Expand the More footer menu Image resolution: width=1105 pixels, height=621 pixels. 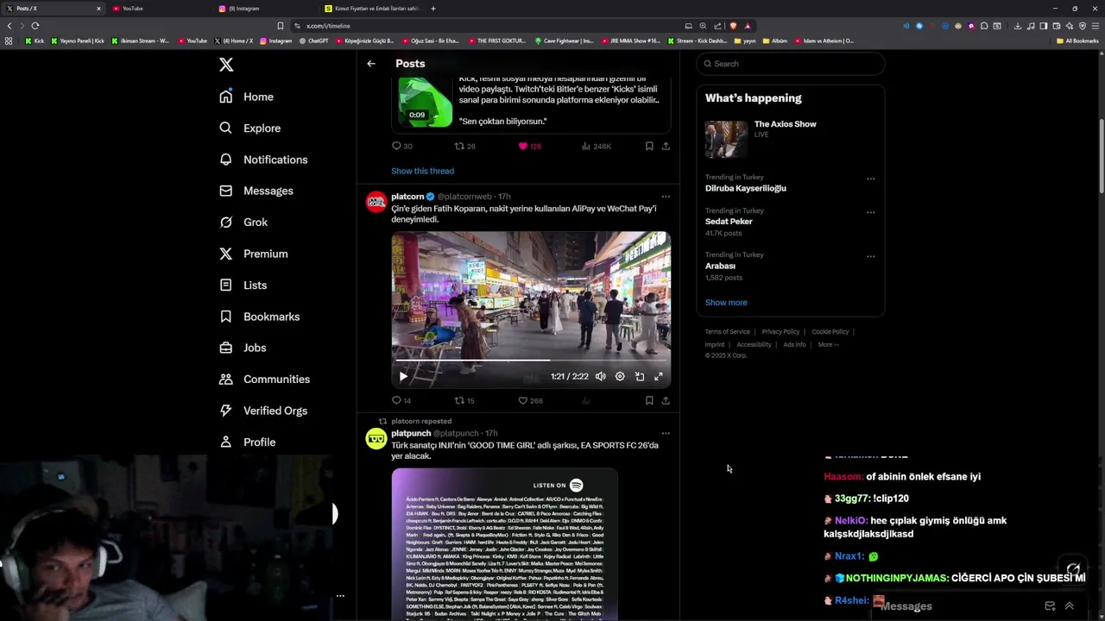click(x=828, y=345)
